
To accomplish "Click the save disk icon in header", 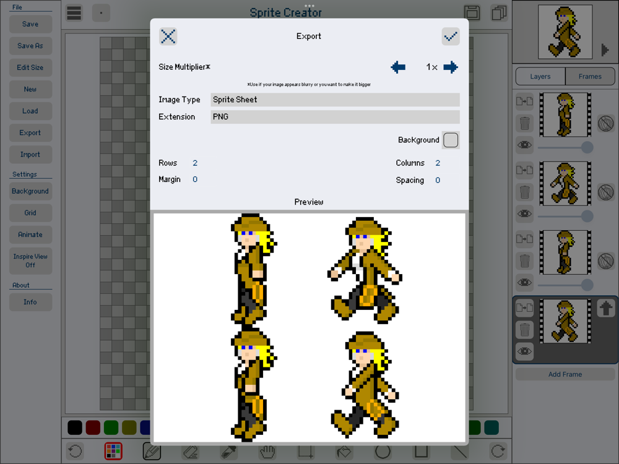I will [472, 13].
